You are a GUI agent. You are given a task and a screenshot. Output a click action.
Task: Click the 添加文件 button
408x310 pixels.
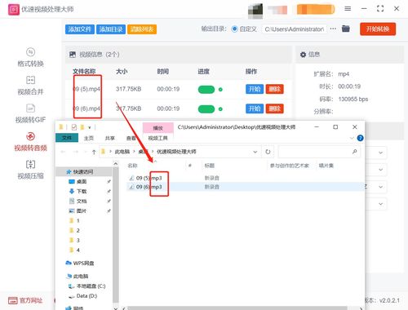tap(80, 29)
